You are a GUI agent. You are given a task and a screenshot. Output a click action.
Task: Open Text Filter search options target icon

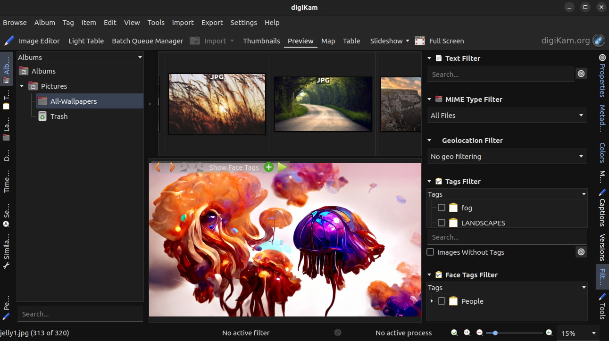(x=581, y=74)
